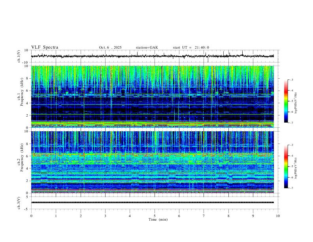Click time axis tick label "3"
The image size is (313, 242).
(x=105, y=216)
